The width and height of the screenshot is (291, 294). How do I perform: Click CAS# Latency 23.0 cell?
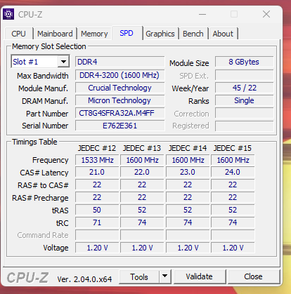coord(188,172)
